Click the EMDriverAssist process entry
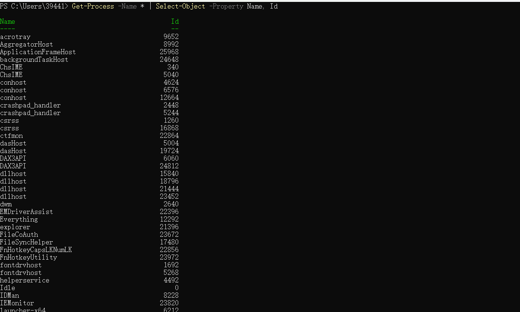This screenshot has width=520, height=312. point(27,212)
